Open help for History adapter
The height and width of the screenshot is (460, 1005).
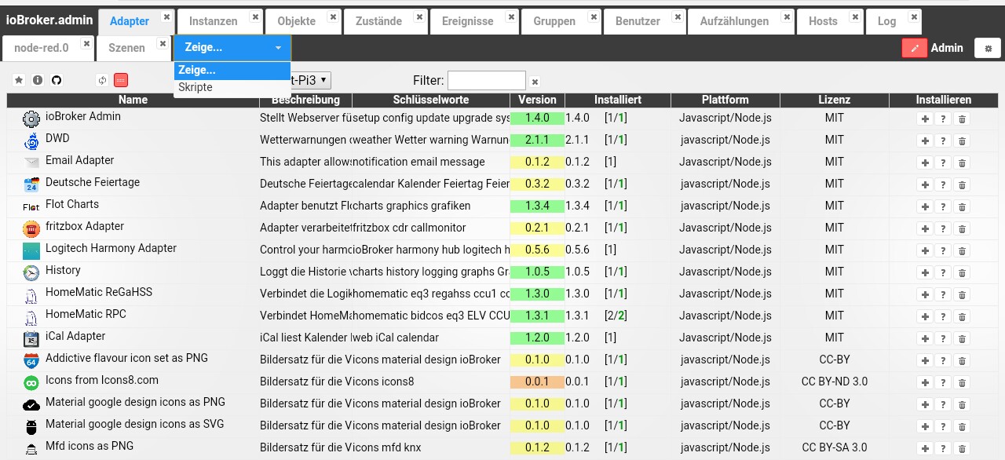coord(944,272)
